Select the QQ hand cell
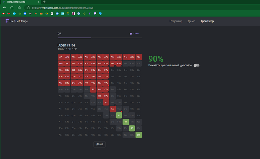 click(74, 70)
